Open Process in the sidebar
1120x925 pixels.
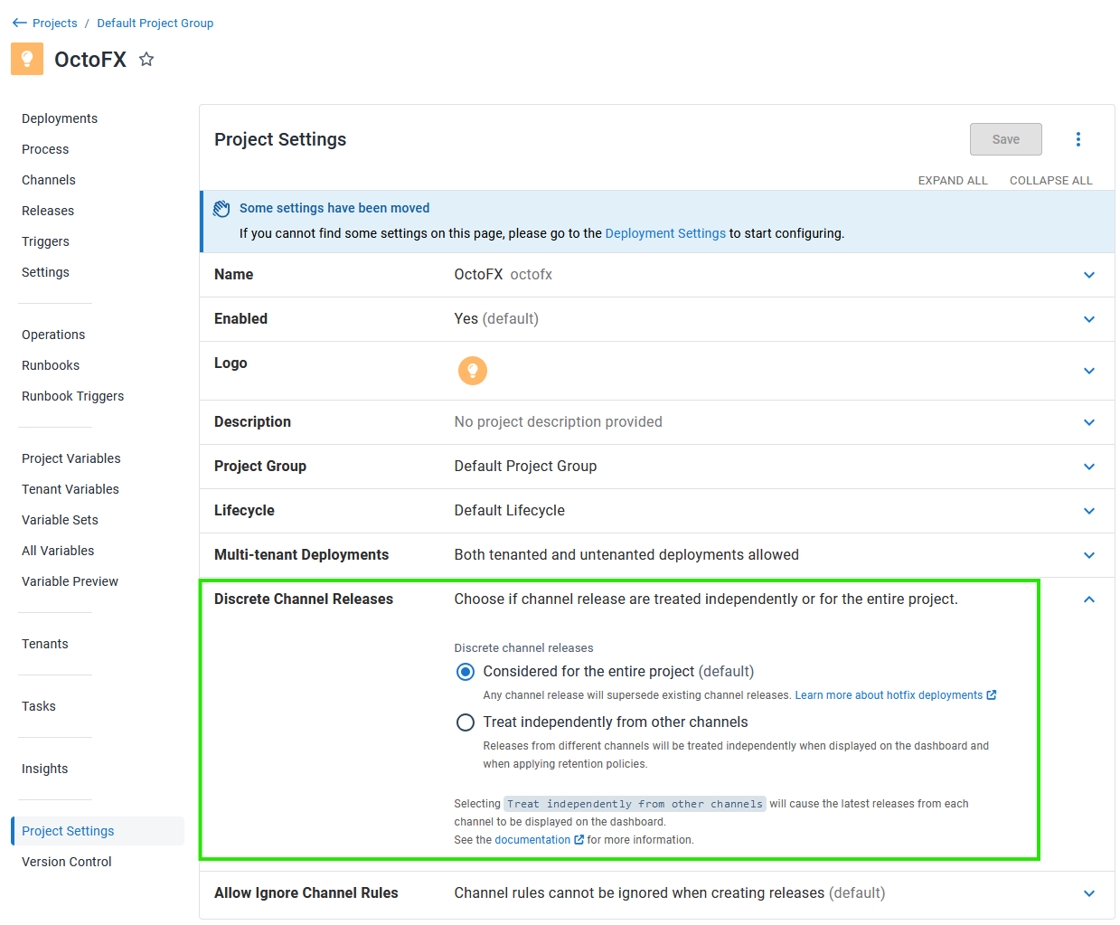click(x=45, y=149)
